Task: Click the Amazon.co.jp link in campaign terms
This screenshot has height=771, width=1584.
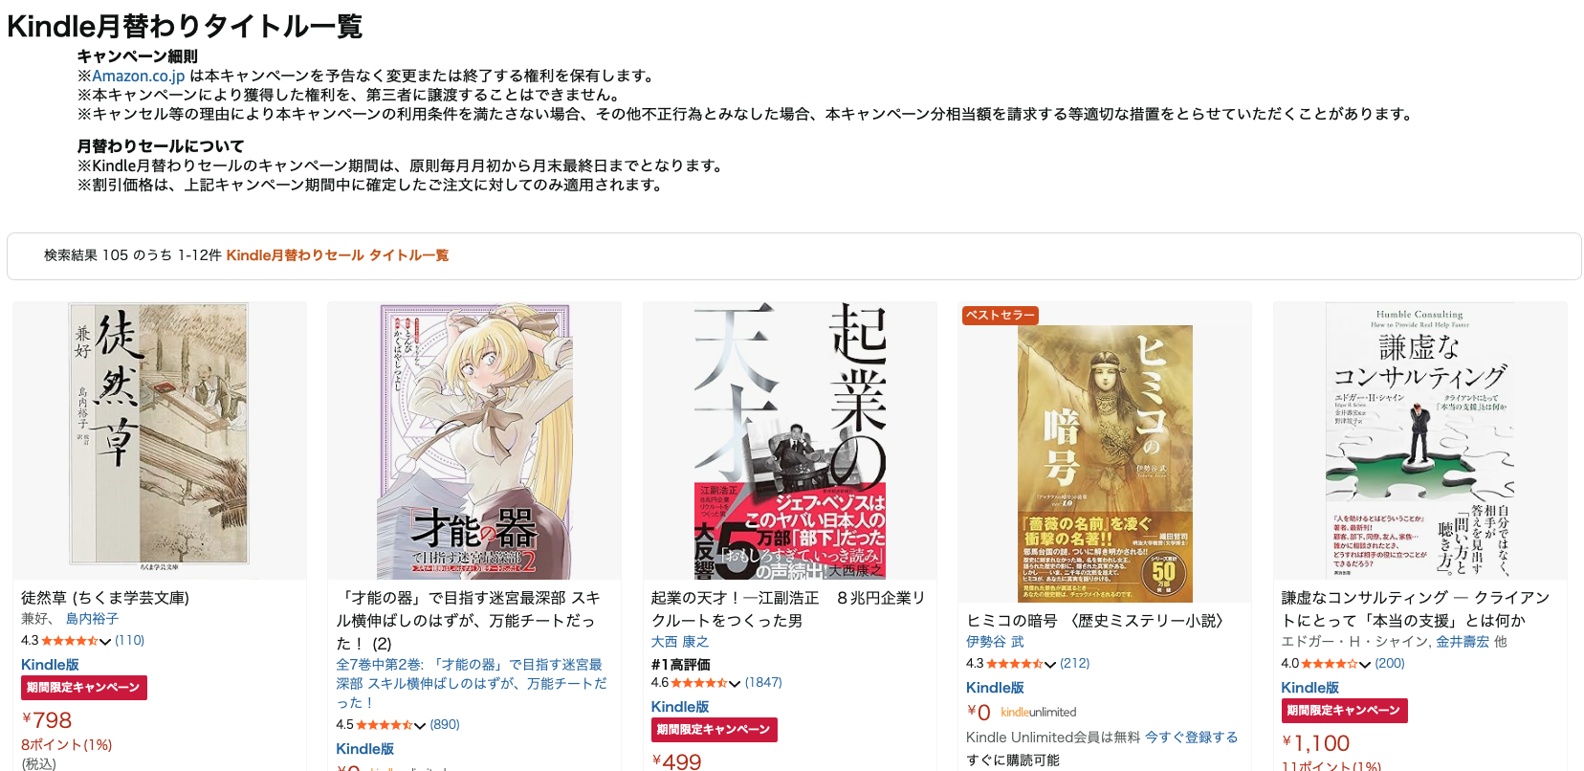Action: tap(139, 76)
